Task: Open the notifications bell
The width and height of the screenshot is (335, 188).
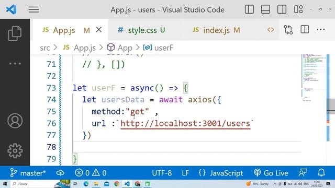Action: point(321,173)
